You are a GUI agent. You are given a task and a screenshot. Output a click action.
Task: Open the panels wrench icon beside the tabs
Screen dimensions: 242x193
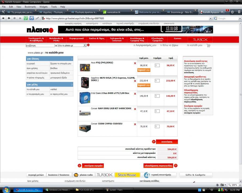point(3,12)
